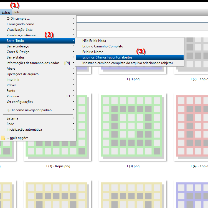Open the Prever submenu
The width and height of the screenshot is (208, 208).
[38, 85]
